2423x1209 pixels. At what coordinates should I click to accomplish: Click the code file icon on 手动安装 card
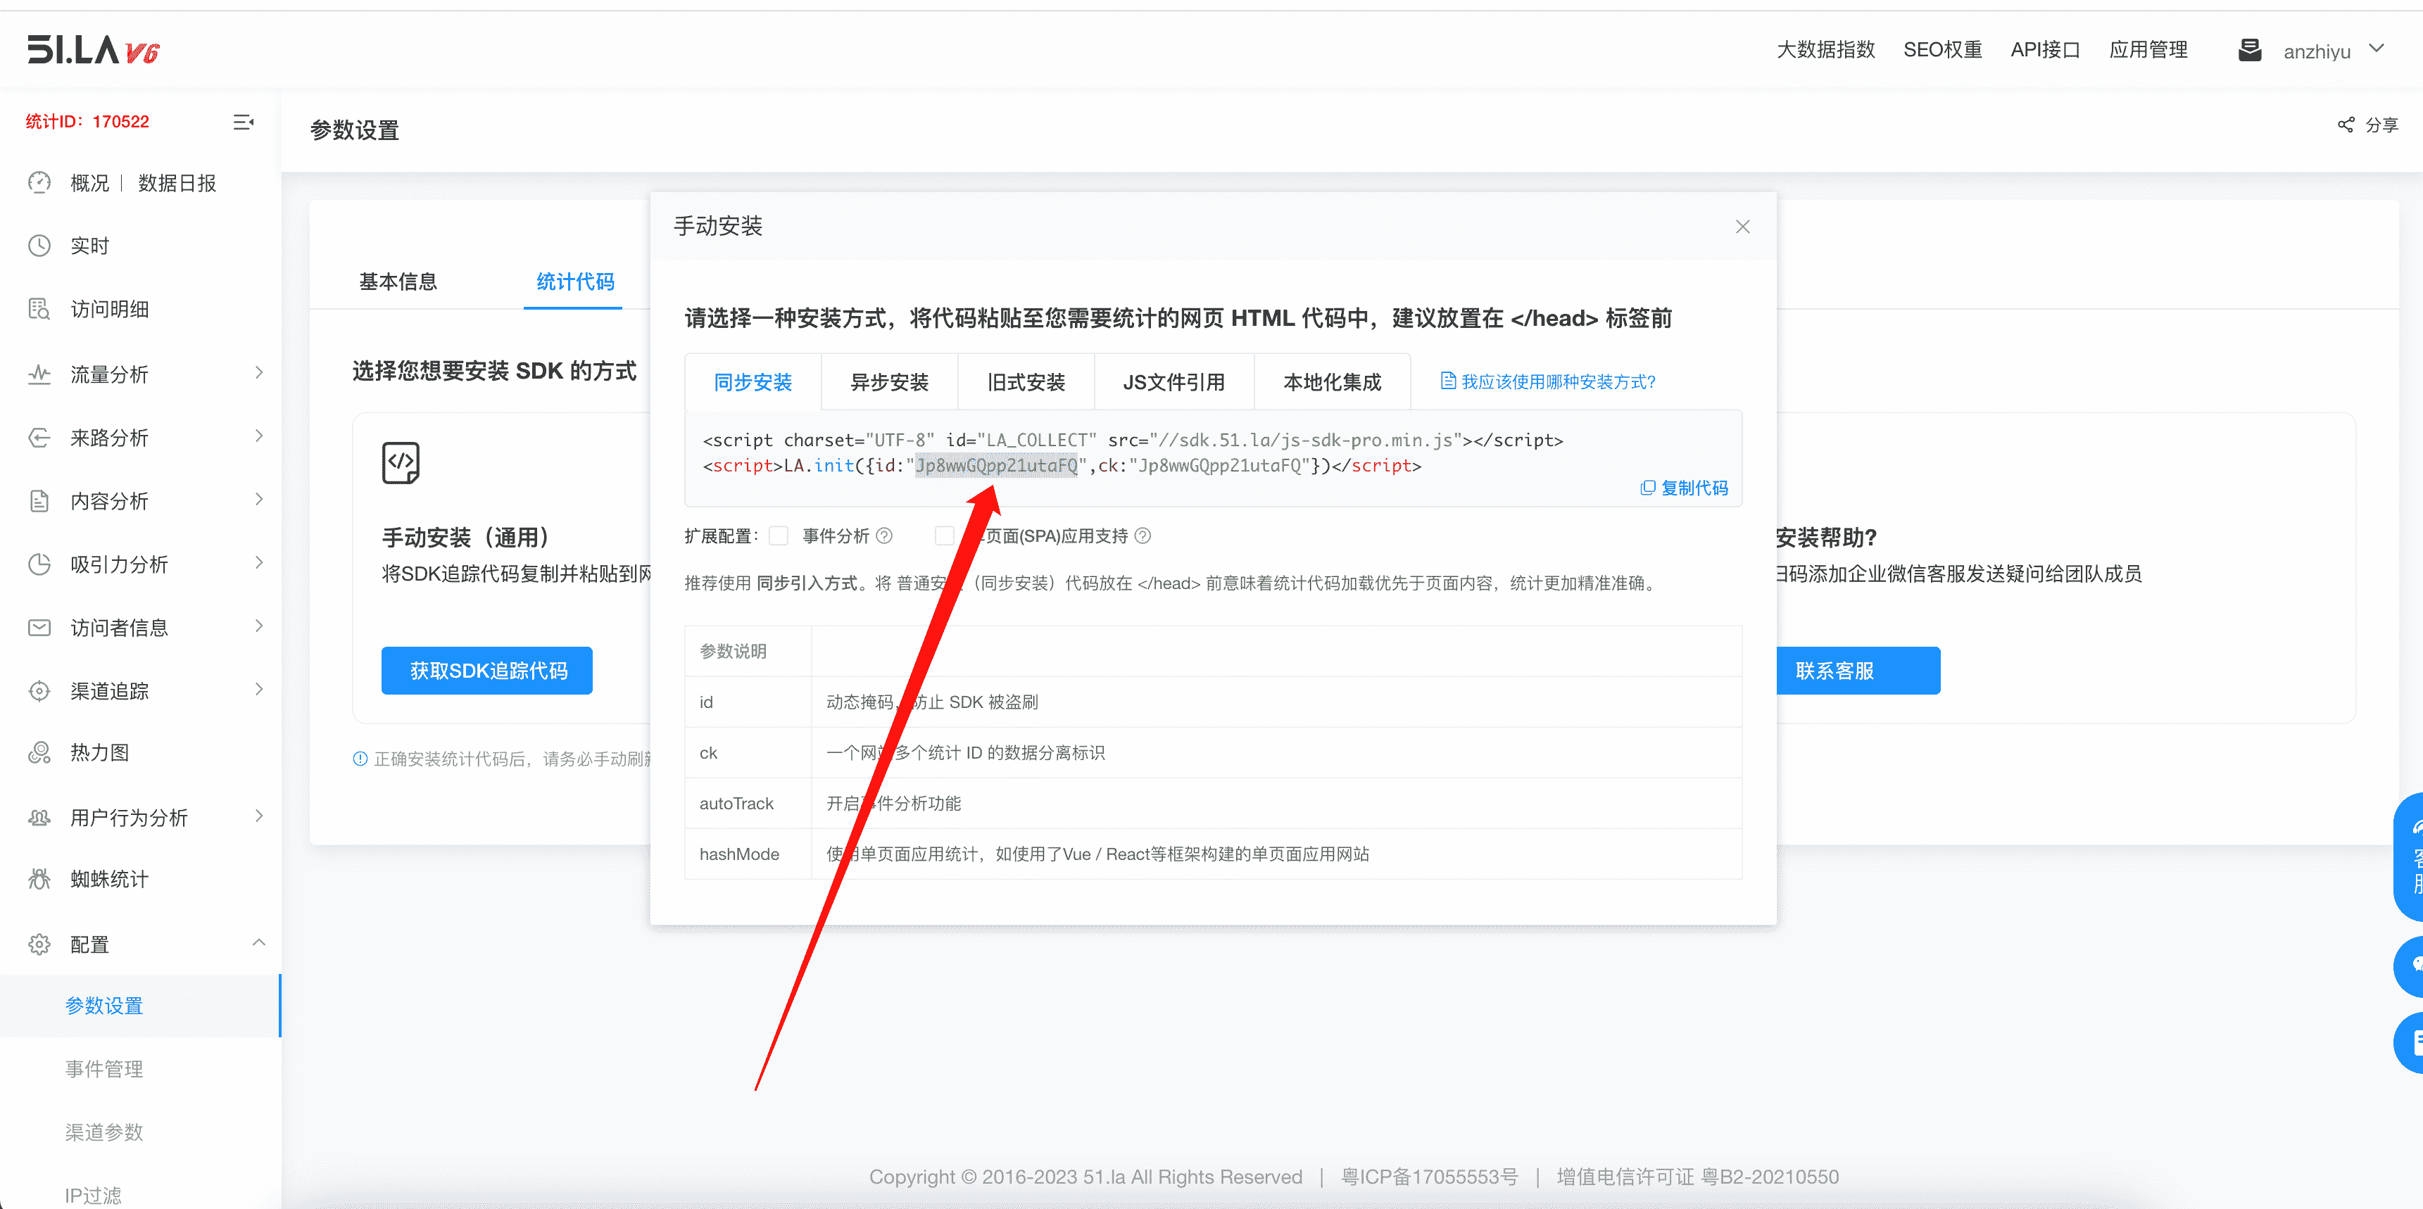(x=401, y=462)
